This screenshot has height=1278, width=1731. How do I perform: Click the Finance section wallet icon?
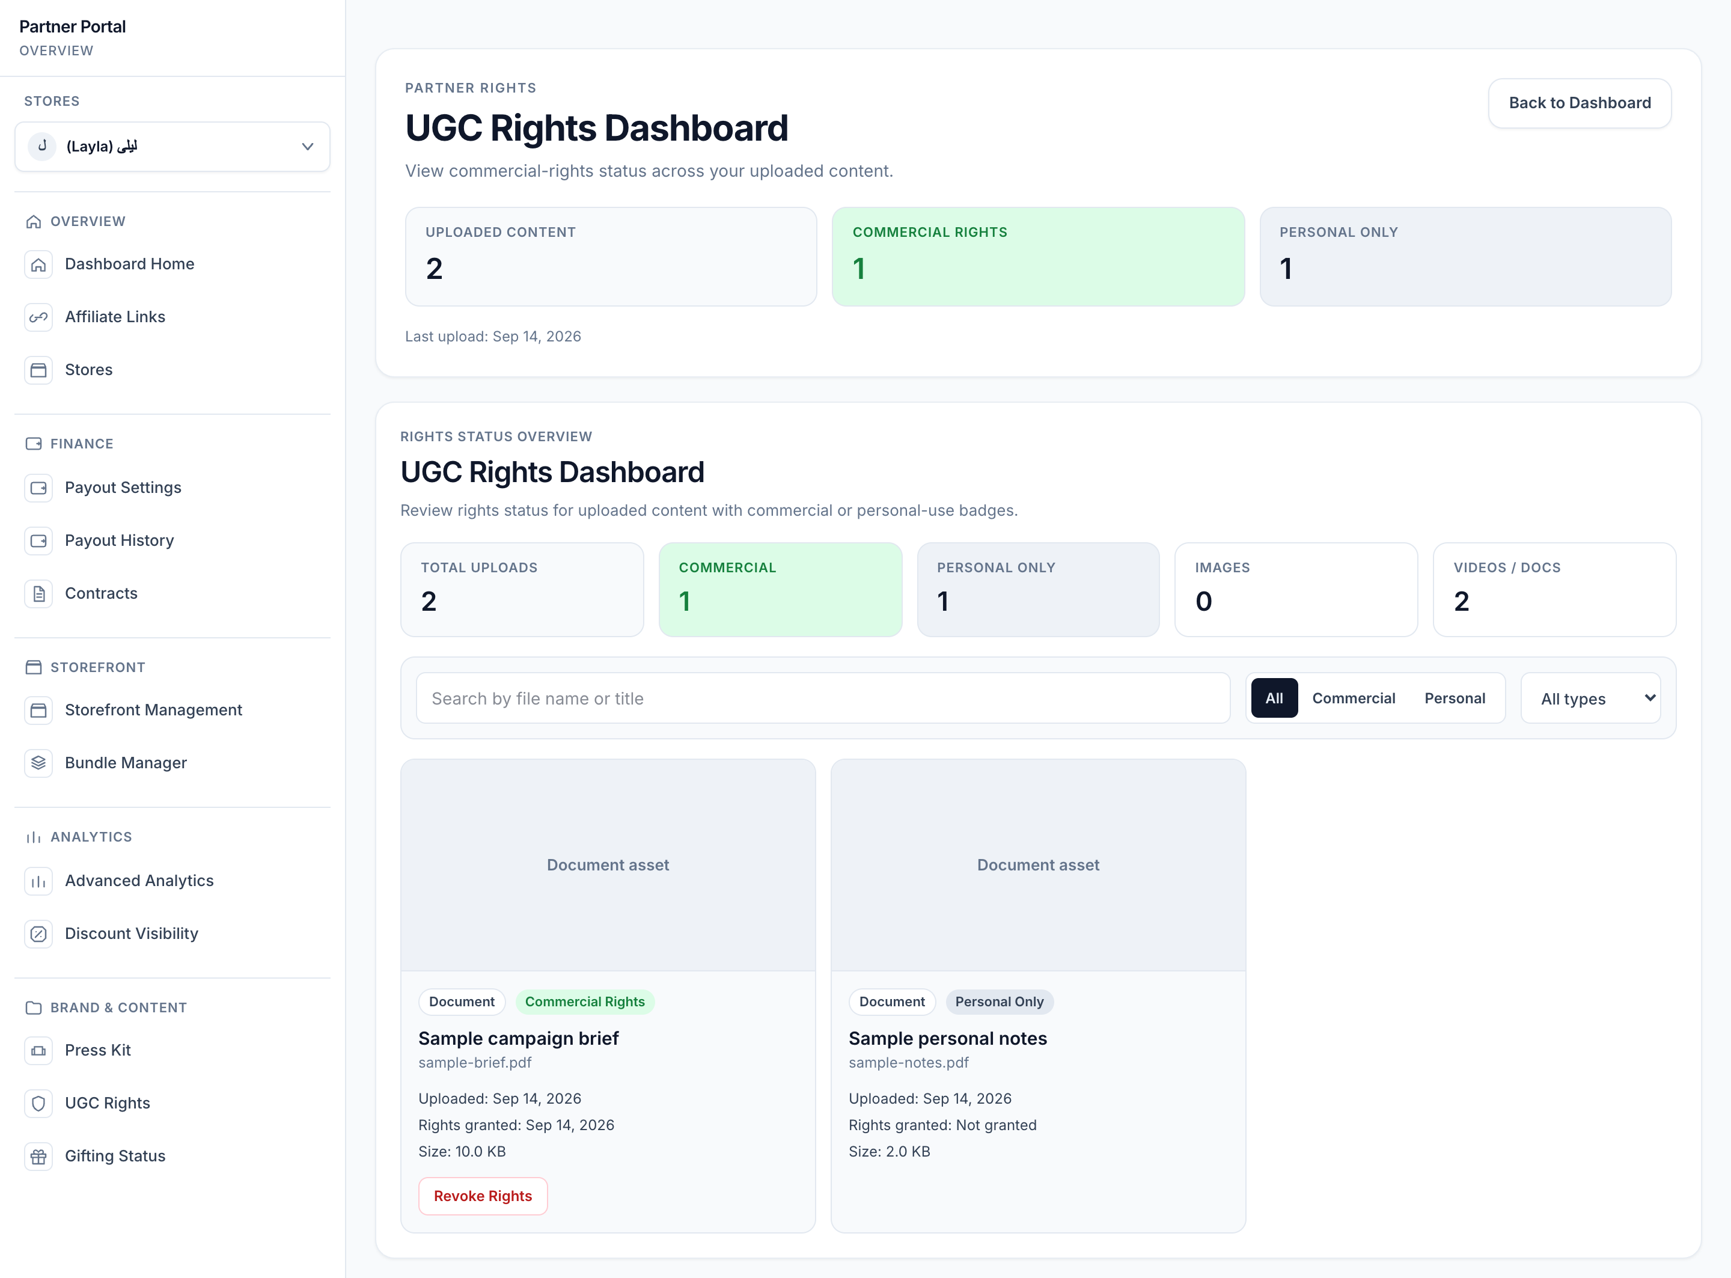pos(33,444)
